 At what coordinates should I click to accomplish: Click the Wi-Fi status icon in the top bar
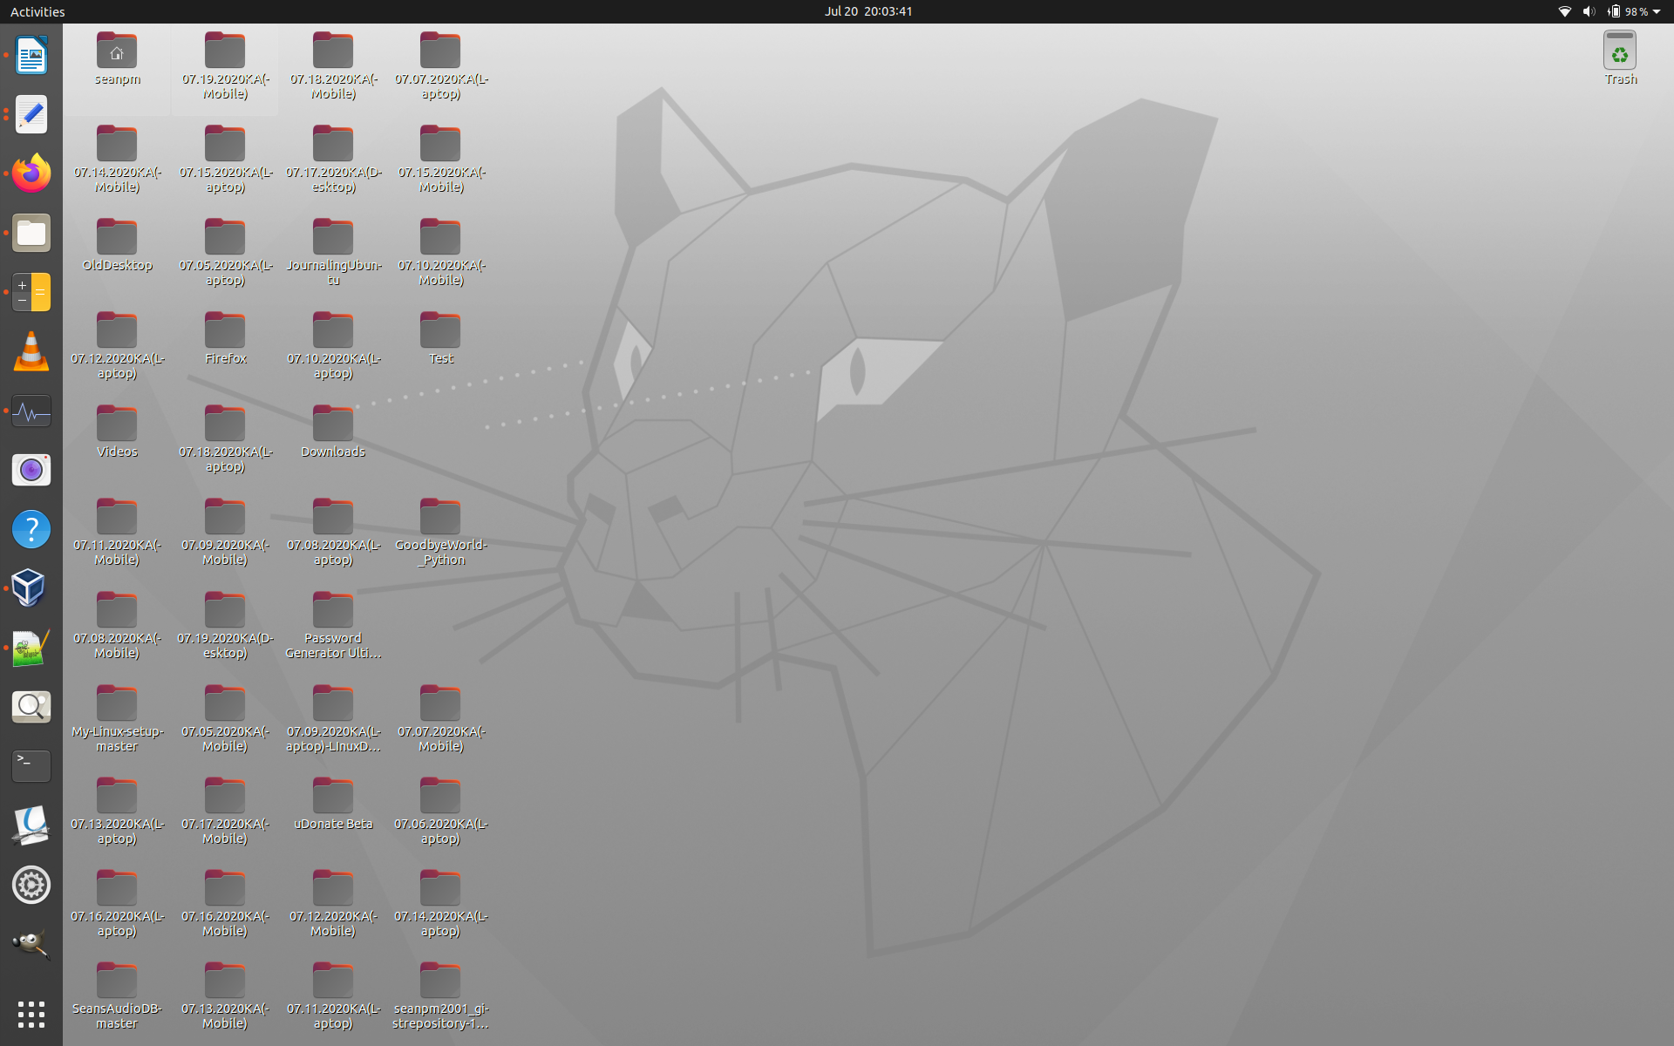1564,11
